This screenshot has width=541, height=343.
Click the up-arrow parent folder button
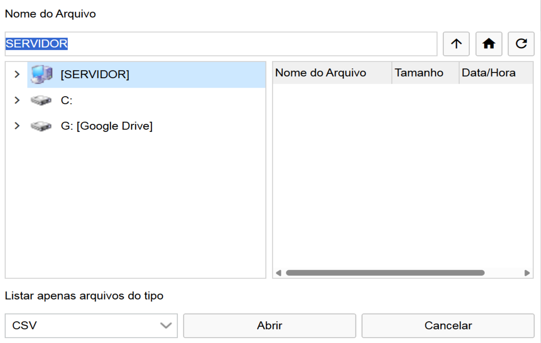click(456, 44)
